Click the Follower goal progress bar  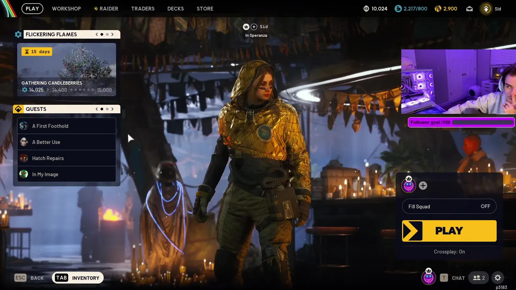[462, 122]
